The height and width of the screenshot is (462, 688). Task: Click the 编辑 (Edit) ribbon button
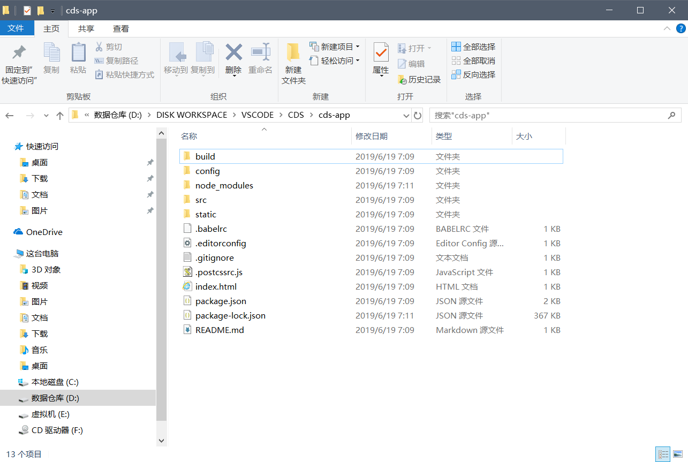click(411, 64)
